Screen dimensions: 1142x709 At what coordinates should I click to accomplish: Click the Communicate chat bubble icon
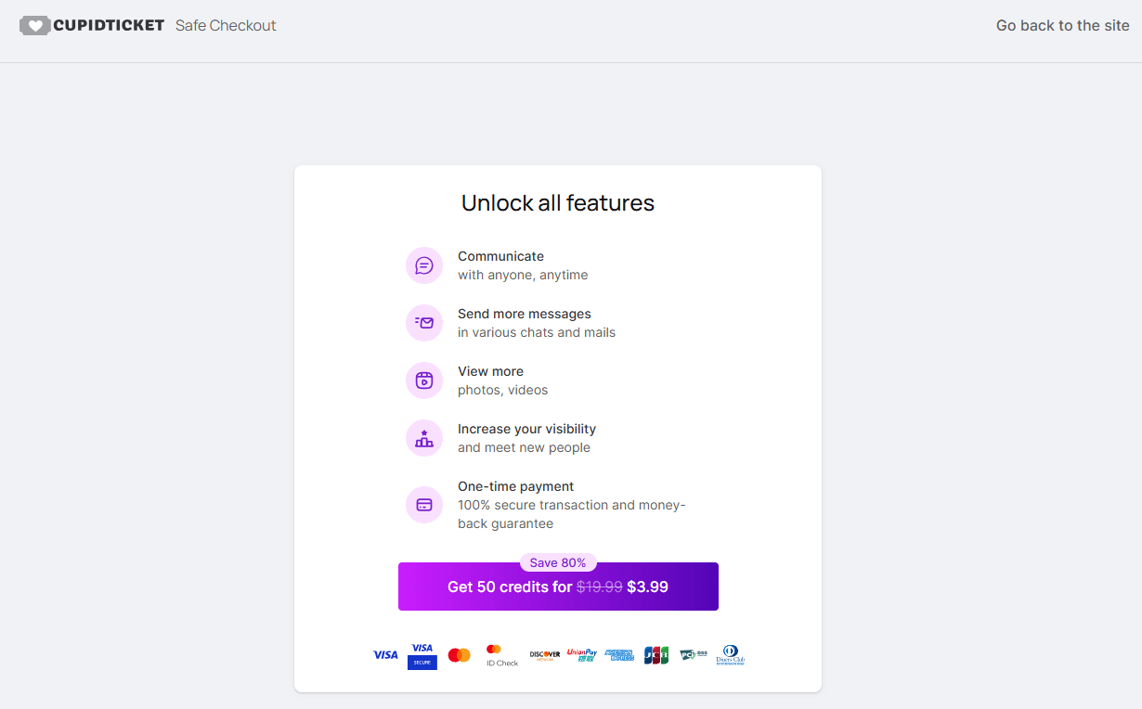point(424,265)
